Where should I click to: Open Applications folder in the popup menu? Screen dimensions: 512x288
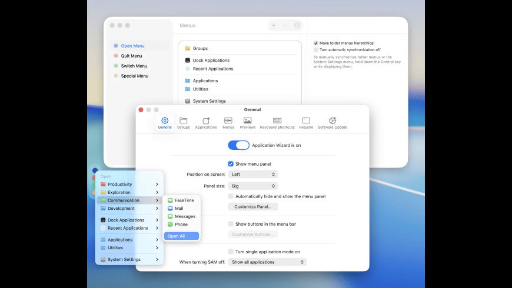point(129,239)
